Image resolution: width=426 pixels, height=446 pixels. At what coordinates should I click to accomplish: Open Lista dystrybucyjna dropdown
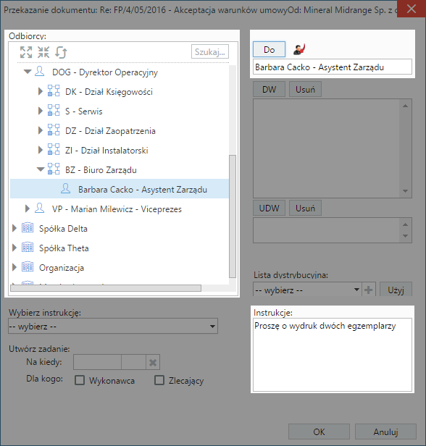[307, 290]
